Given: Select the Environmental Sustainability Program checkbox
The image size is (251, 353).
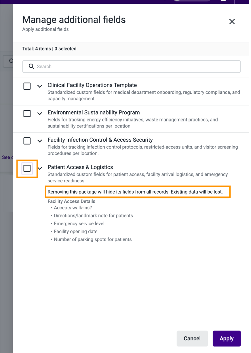Looking at the screenshot, I should (x=27, y=114).
